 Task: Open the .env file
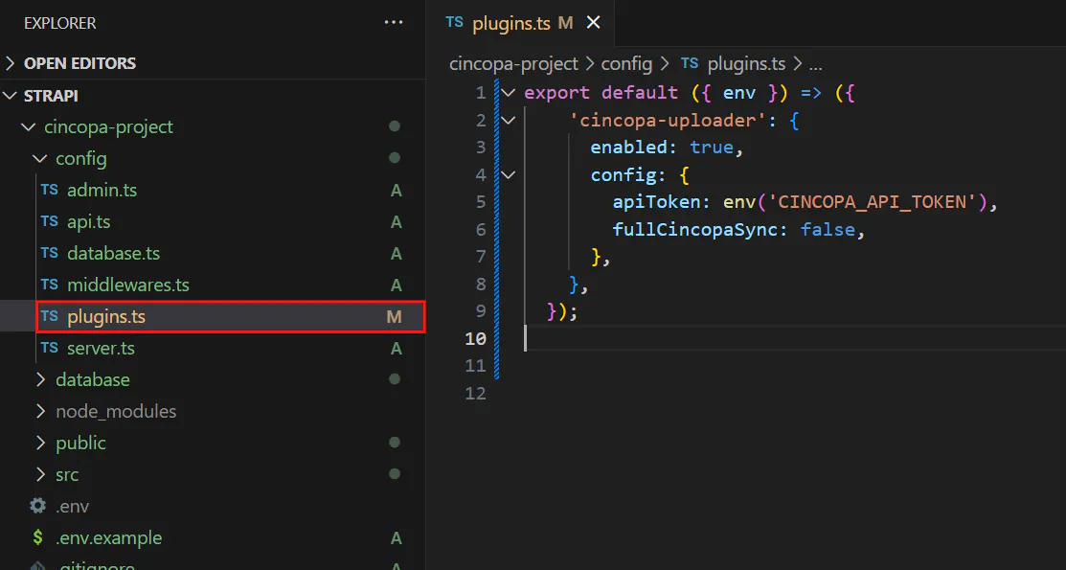click(213, 506)
